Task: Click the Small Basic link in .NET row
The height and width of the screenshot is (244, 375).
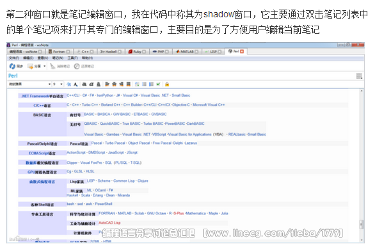Action: 181,95
